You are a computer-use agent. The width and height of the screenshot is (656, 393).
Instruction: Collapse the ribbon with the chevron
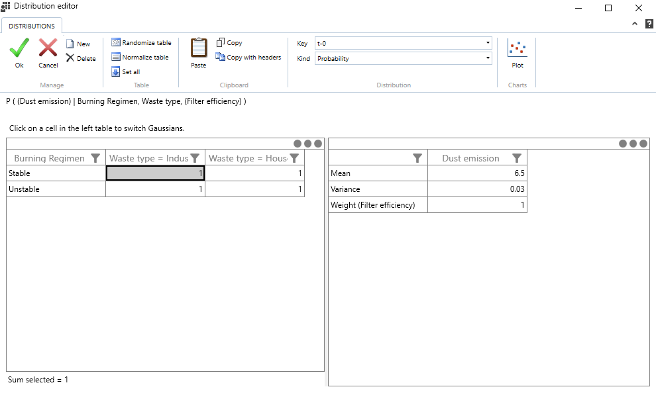coord(634,24)
